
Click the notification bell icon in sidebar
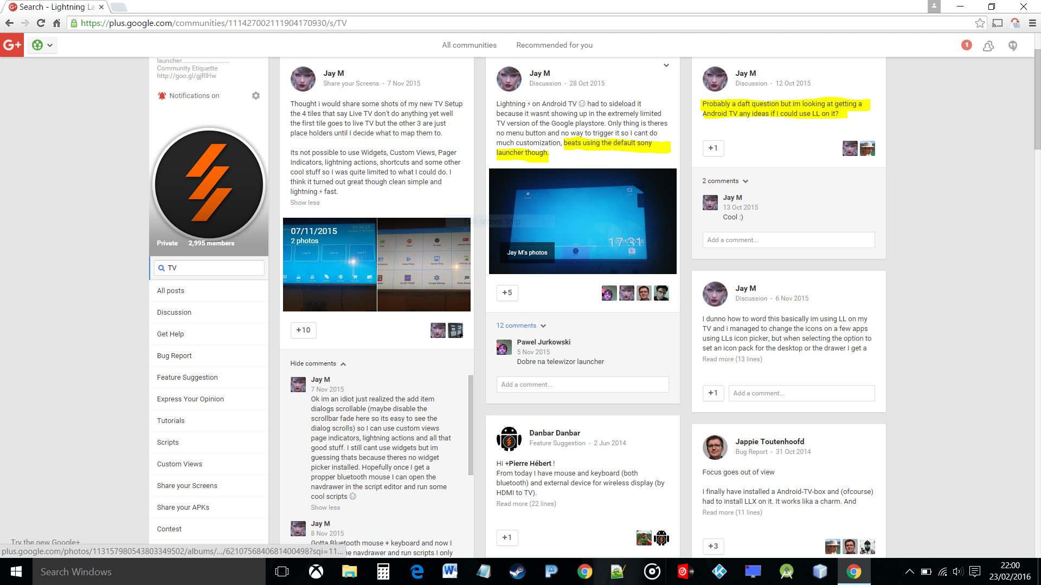coord(162,96)
